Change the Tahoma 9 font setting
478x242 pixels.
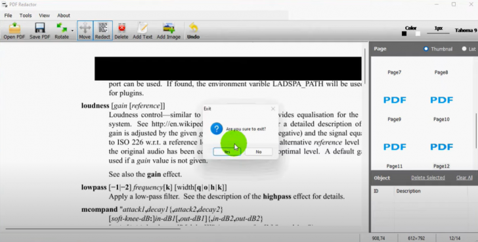(466, 30)
